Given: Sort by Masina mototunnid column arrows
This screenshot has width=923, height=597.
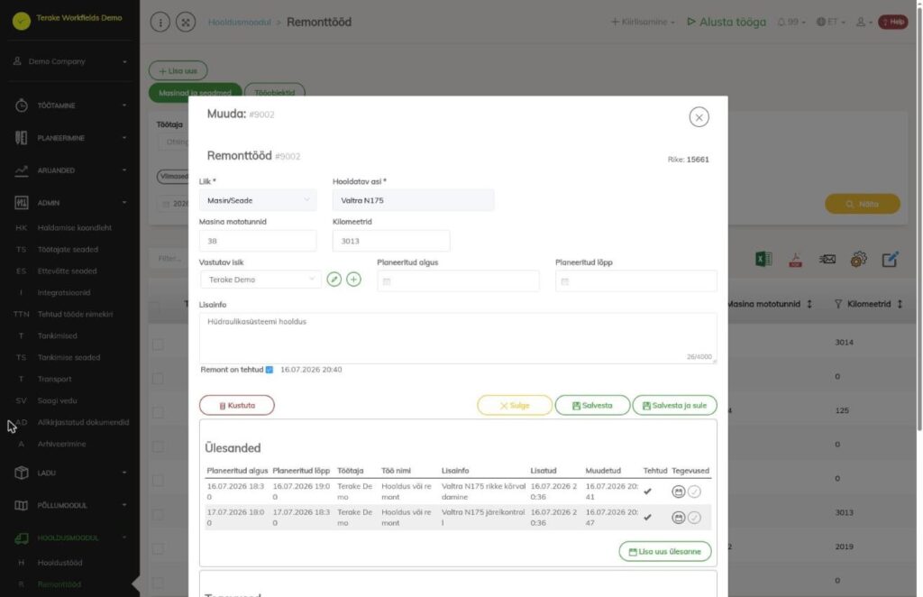Looking at the screenshot, I should [x=809, y=305].
